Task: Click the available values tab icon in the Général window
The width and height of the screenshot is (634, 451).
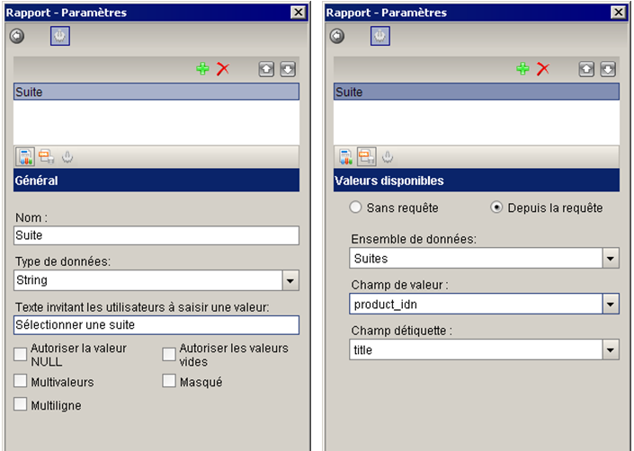Action: pyautogui.click(x=46, y=156)
